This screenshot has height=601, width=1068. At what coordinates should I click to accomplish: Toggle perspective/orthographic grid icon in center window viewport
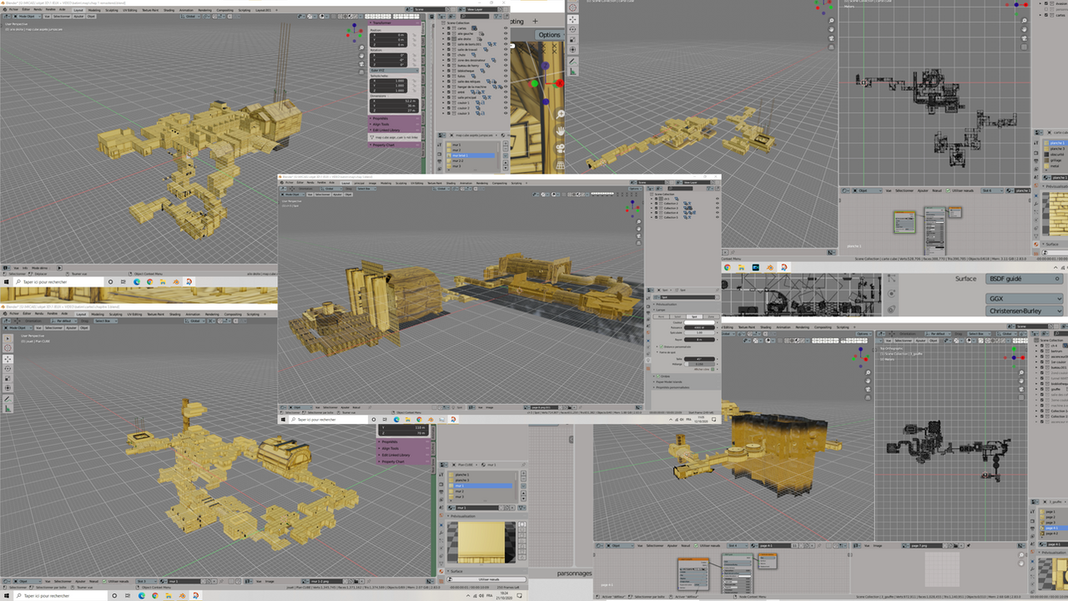coord(638,243)
